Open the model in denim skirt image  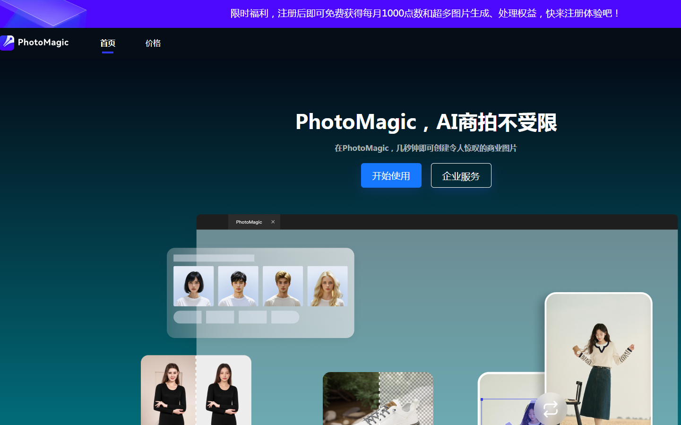pyautogui.click(x=599, y=359)
